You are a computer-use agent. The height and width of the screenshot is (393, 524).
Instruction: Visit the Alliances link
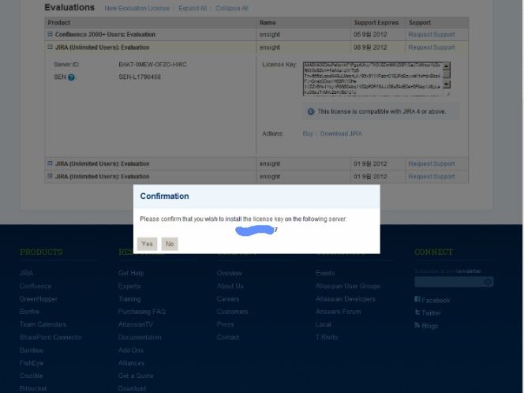(x=131, y=363)
